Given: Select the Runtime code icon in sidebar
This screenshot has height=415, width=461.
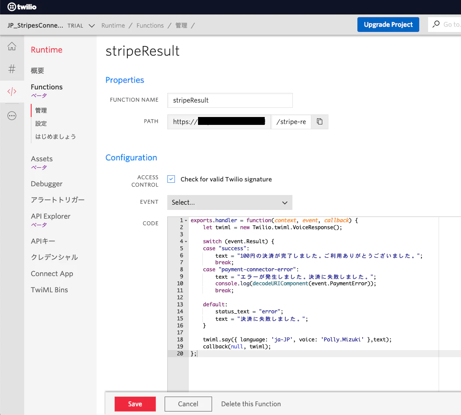Looking at the screenshot, I should click(x=12, y=92).
